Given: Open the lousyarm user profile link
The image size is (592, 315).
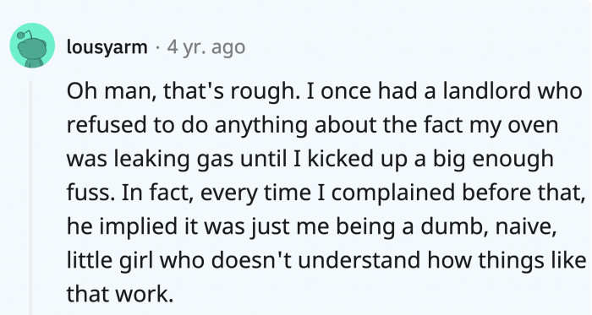Looking at the screenshot, I should [107, 47].
